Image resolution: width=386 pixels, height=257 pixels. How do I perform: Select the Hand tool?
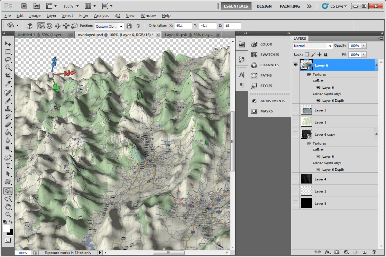[x=8, y=207]
